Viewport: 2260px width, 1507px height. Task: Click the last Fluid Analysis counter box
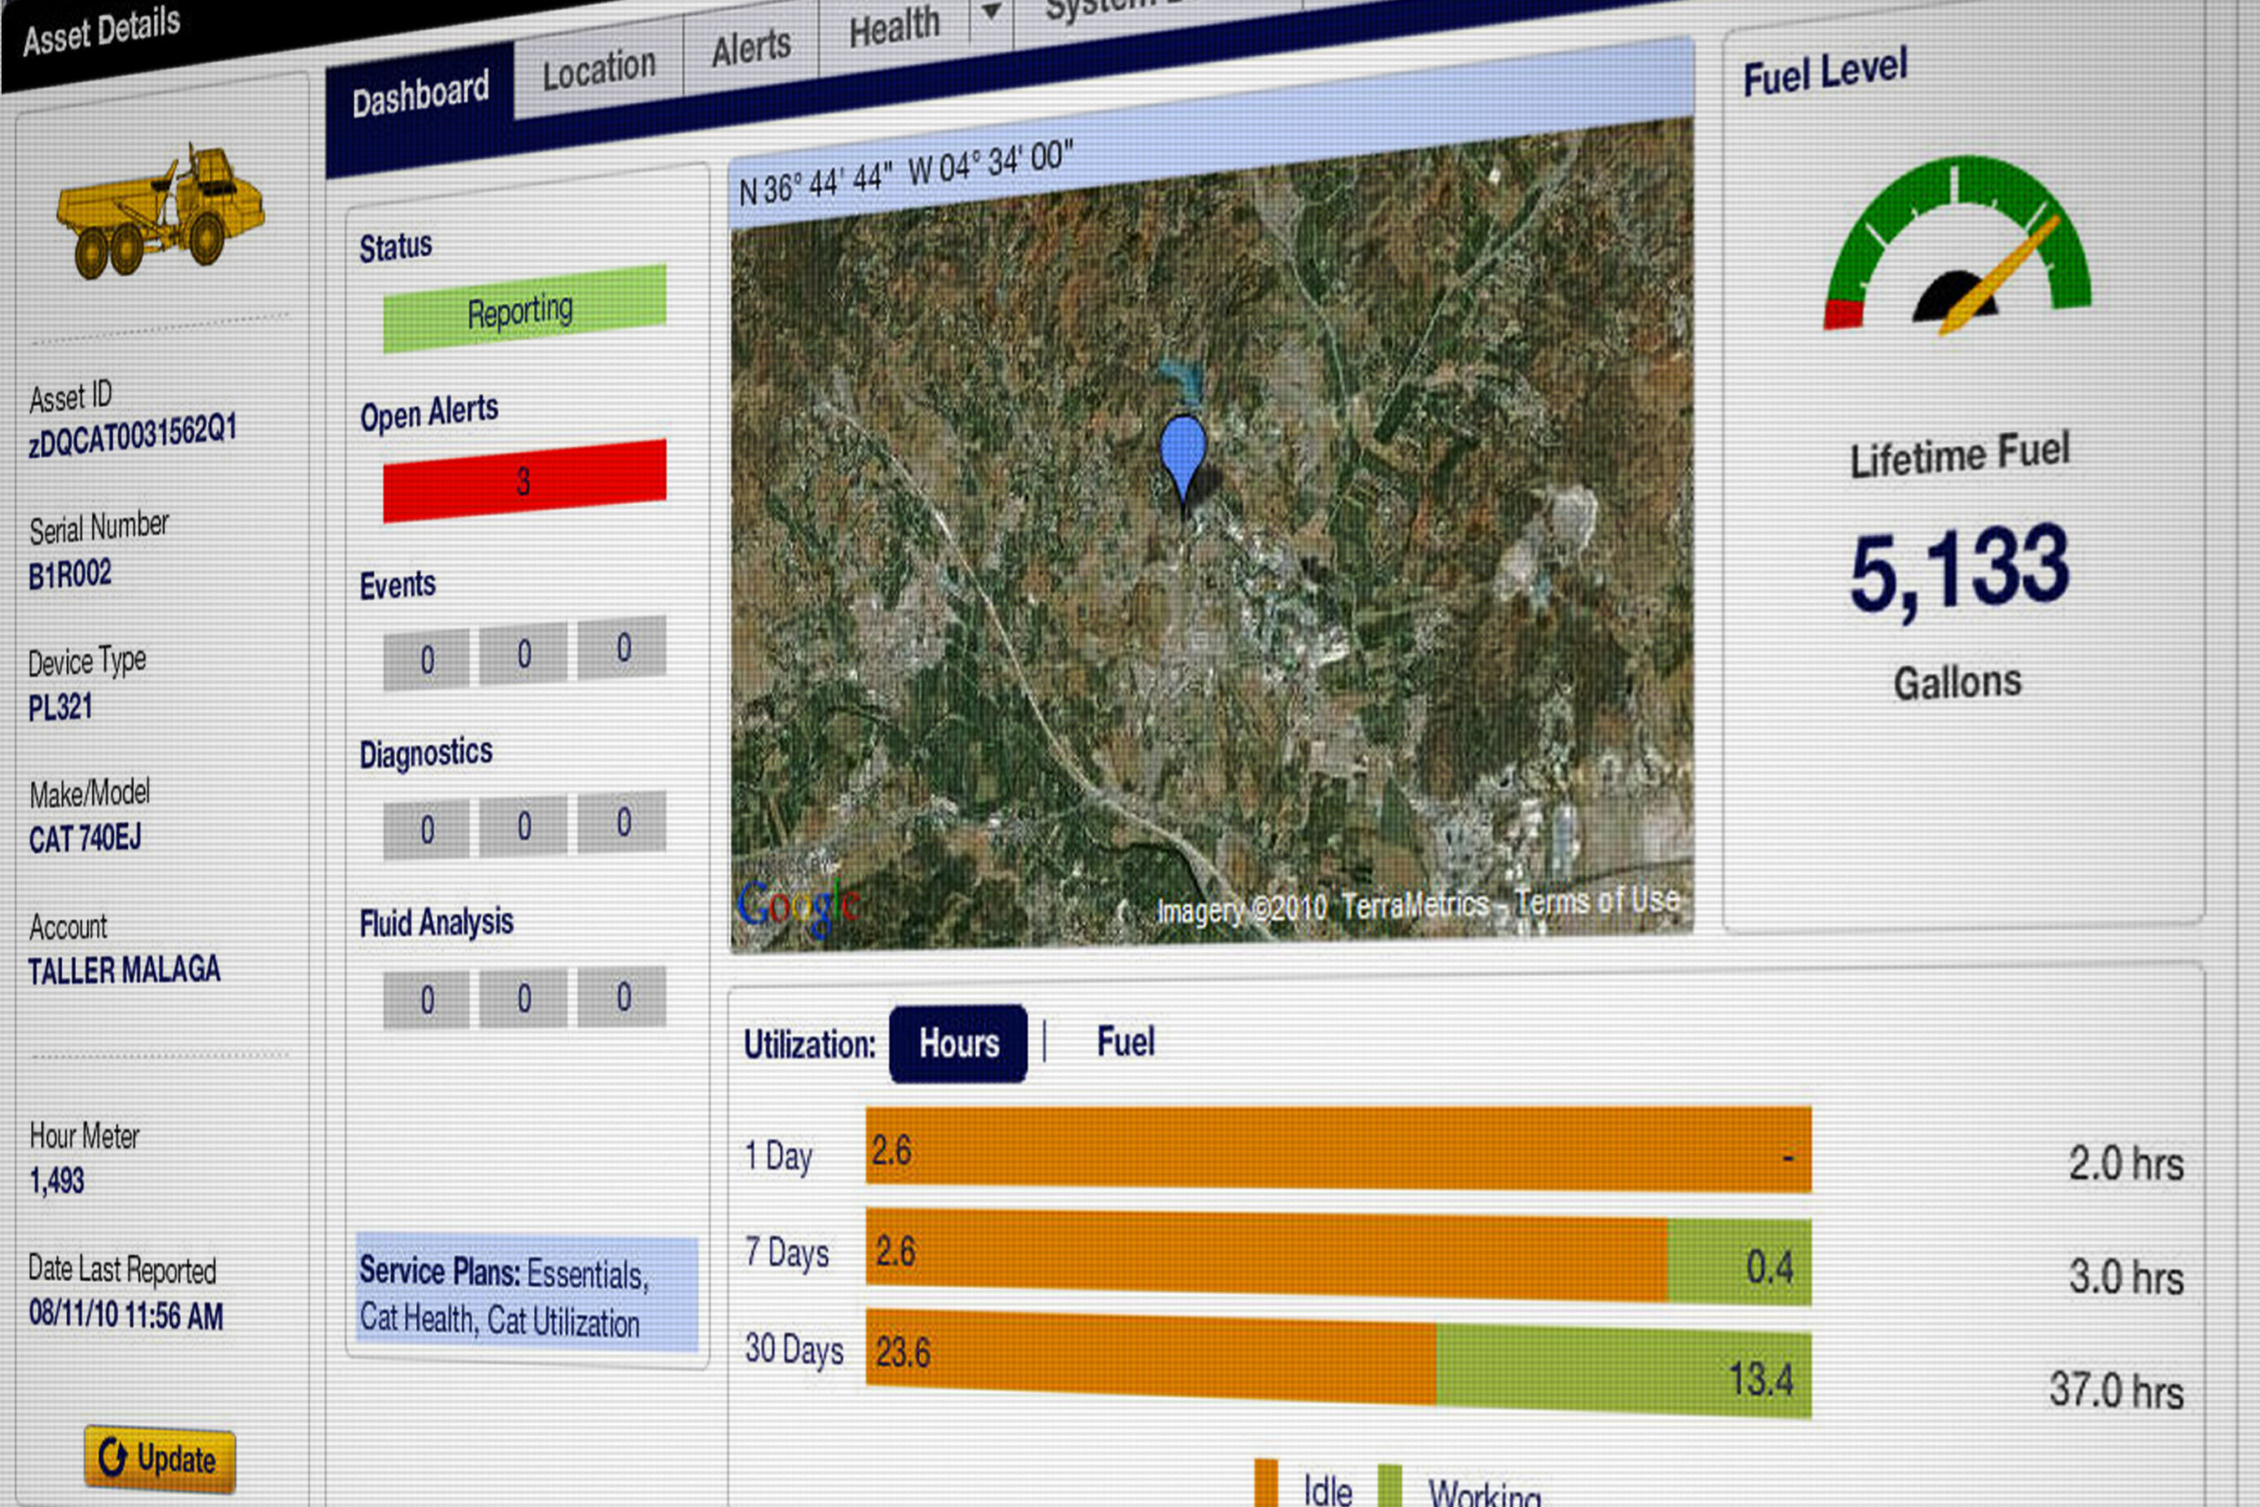(622, 997)
